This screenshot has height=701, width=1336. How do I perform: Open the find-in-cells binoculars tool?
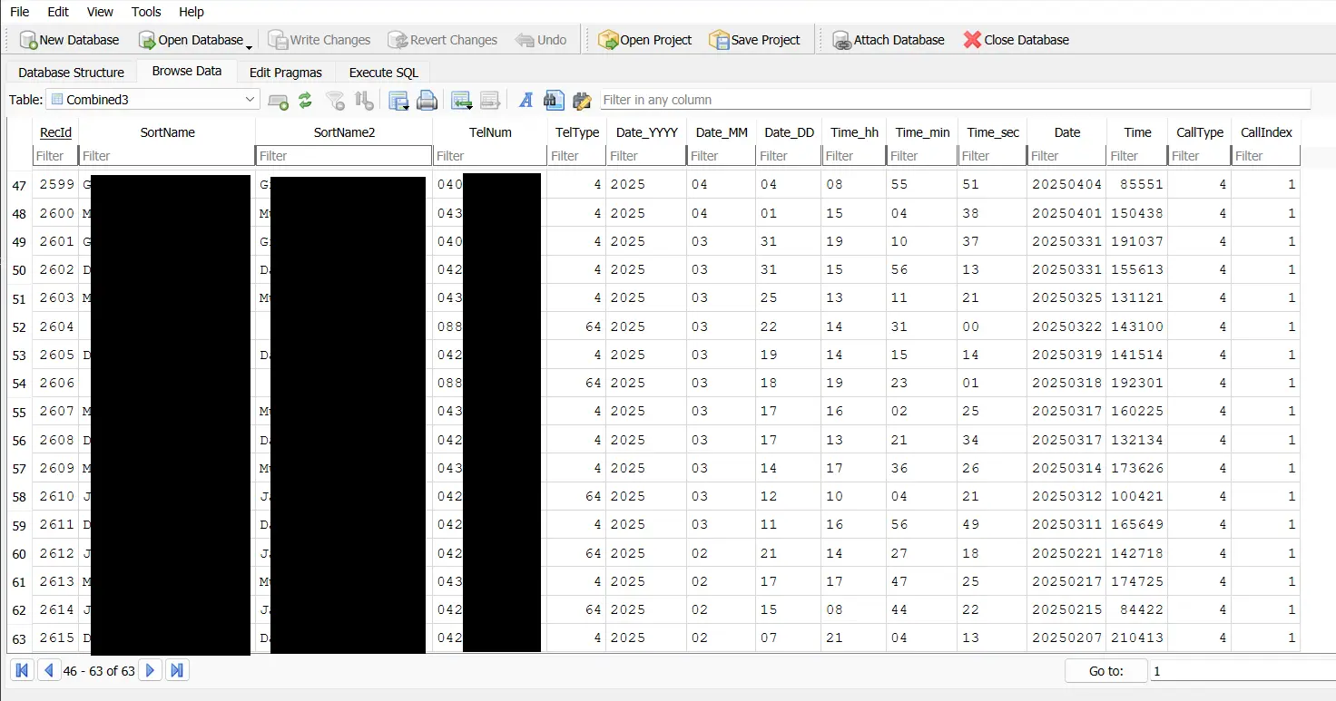tap(554, 101)
